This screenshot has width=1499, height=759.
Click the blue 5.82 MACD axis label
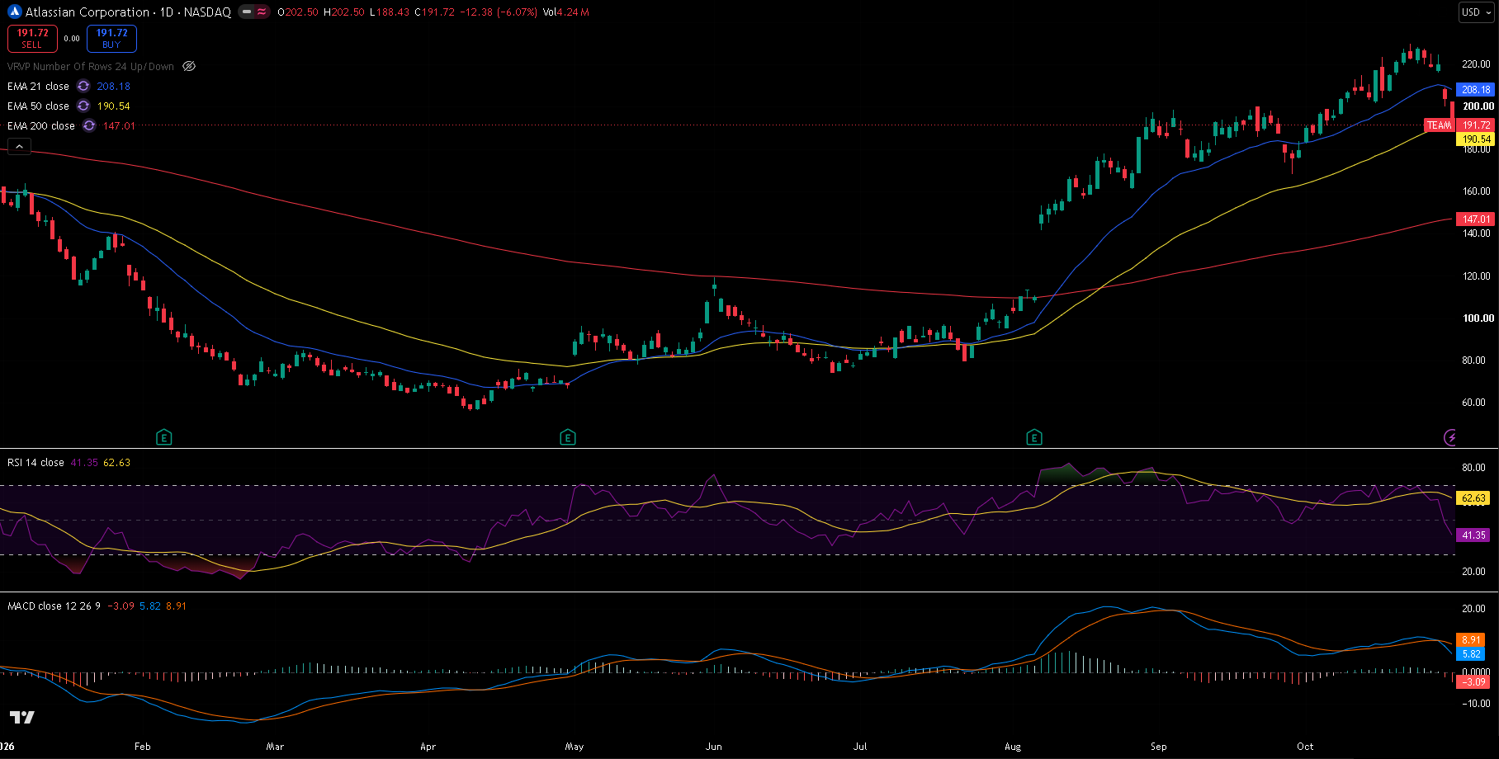point(1471,654)
